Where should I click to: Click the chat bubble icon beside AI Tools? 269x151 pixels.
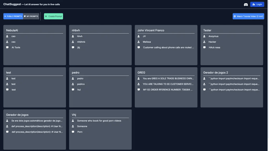(7, 47)
